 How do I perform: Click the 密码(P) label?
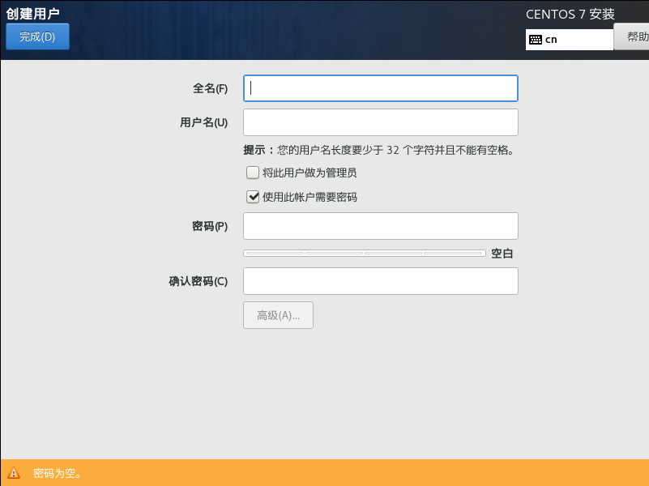click(210, 226)
